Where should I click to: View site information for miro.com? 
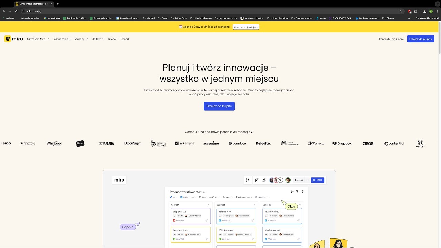23,11
